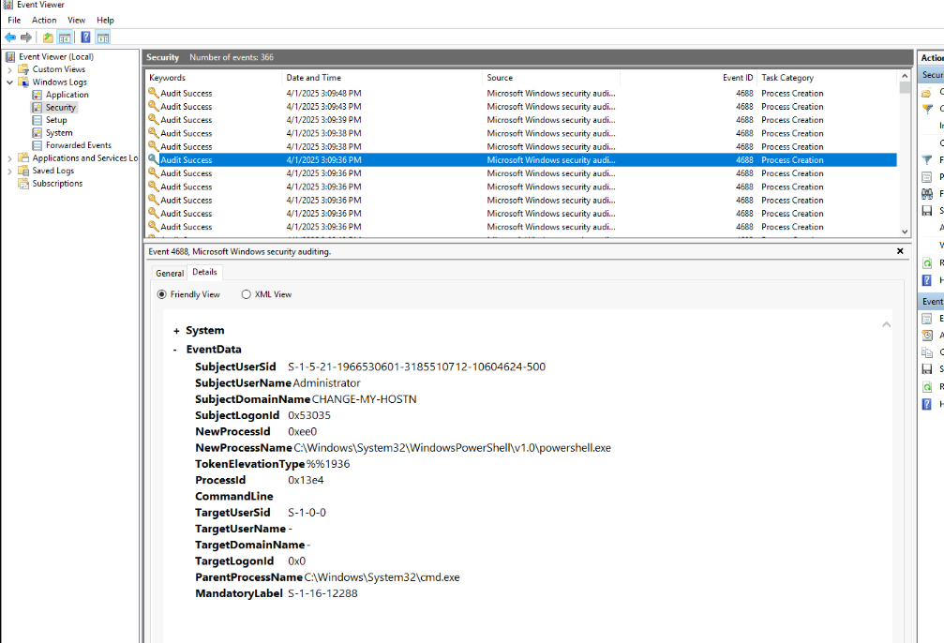Toggle the Show/Hide Action Pane icon
Viewport: 944px width, 643px height.
click(x=102, y=37)
